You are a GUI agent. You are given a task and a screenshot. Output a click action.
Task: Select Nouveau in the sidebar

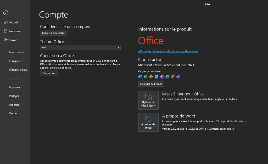pyautogui.click(x=15, y=31)
